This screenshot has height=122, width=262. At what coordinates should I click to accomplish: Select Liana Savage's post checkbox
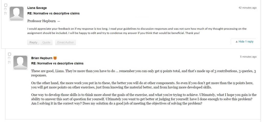point(6,5)
